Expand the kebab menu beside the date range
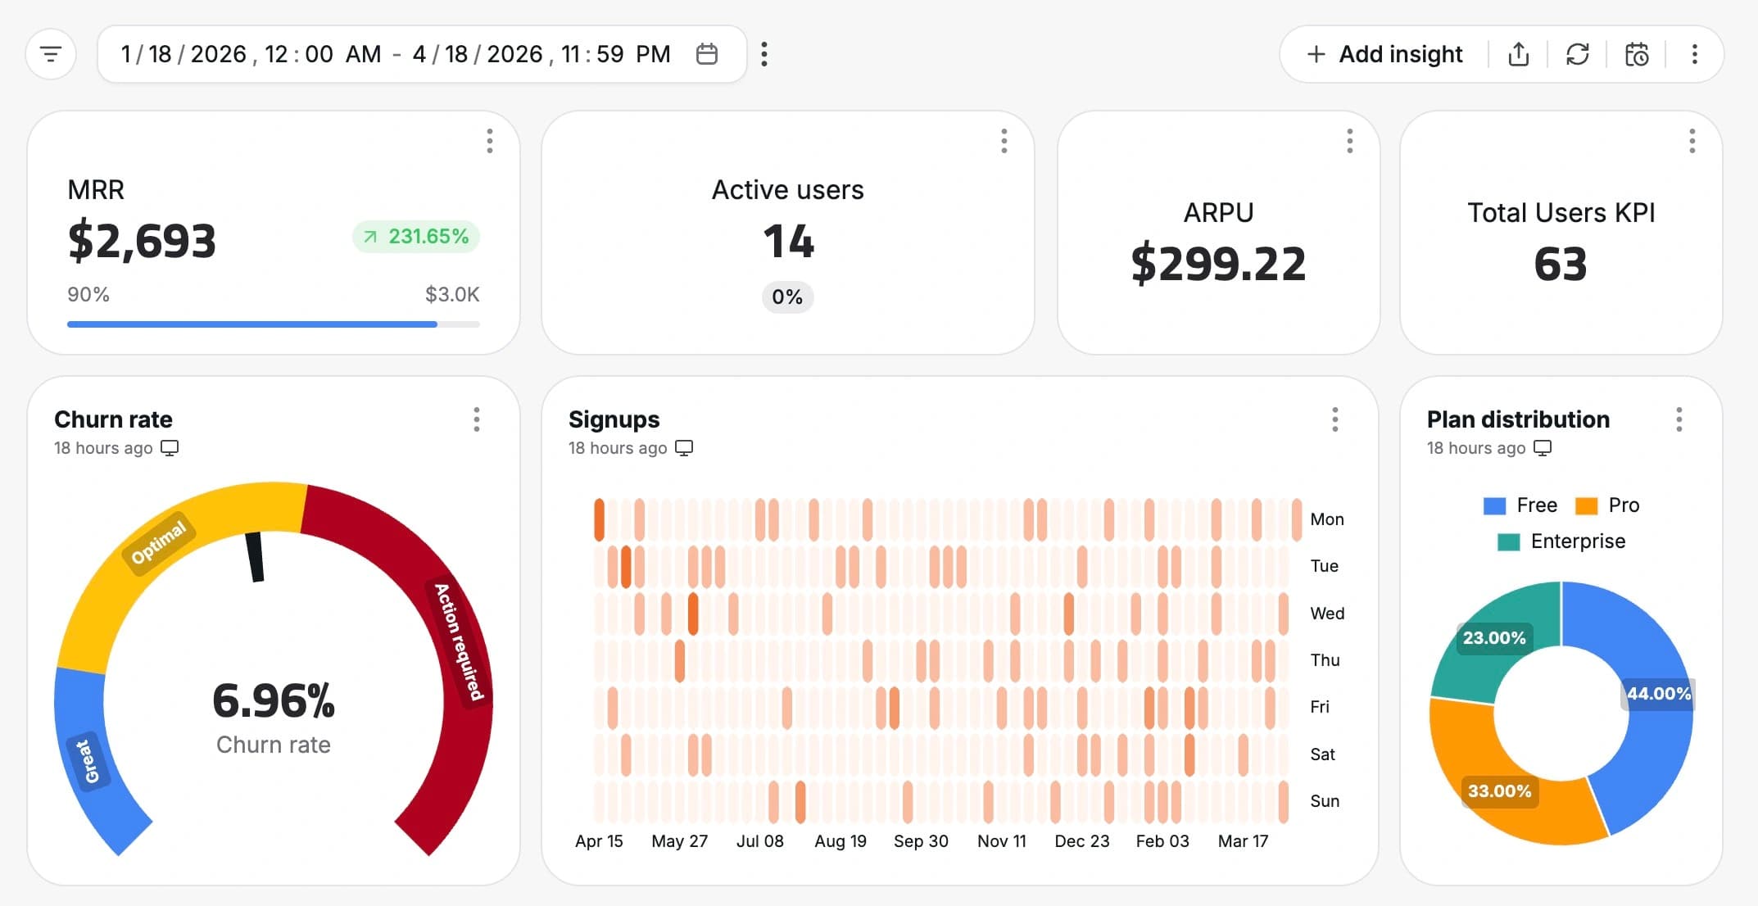This screenshot has height=906, width=1758. click(x=763, y=54)
